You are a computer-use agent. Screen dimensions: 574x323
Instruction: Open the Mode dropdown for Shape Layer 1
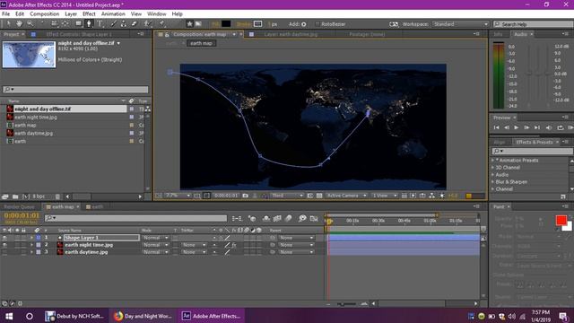coord(155,238)
